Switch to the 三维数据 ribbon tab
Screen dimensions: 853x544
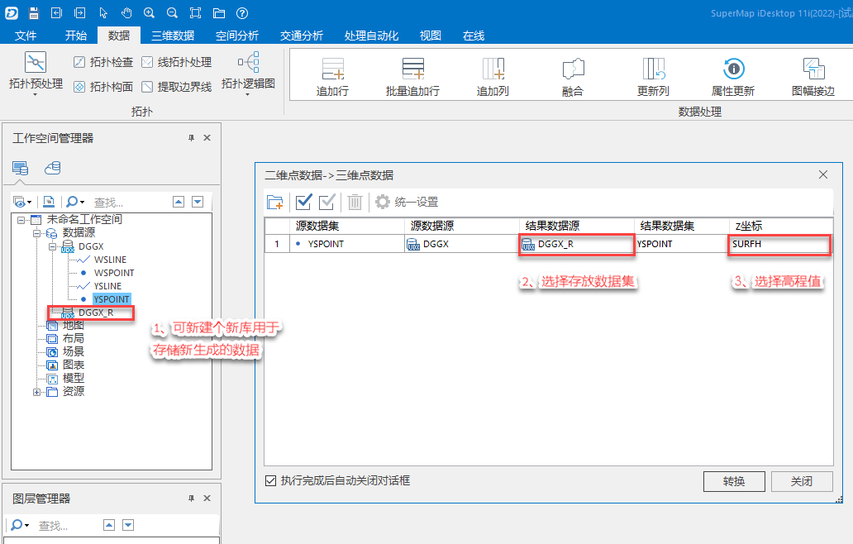click(x=173, y=36)
